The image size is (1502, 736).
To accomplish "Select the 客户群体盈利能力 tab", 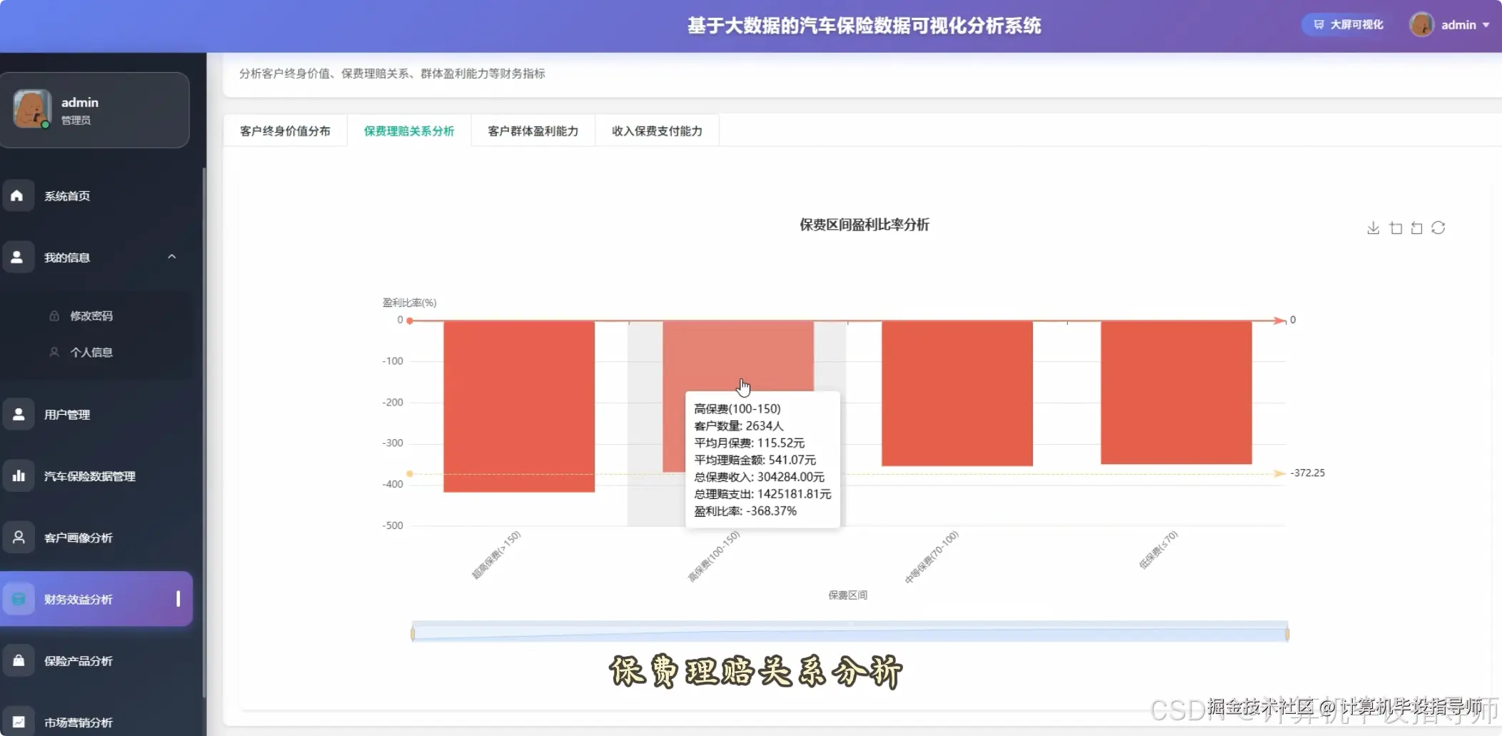I will [533, 131].
